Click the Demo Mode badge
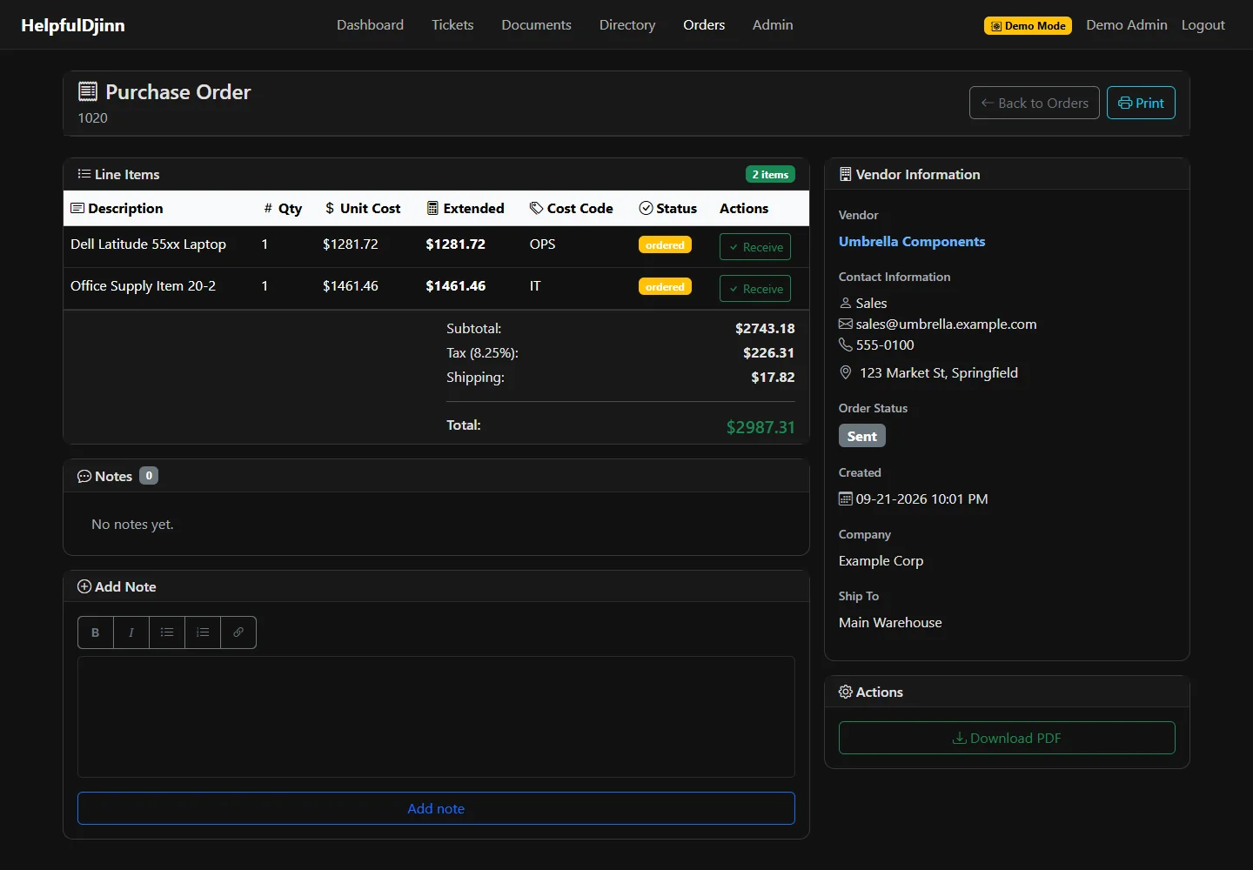 (1028, 25)
